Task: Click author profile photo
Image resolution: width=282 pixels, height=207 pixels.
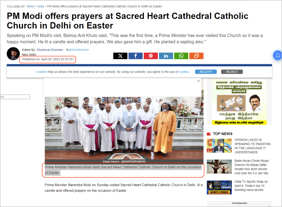Action: click(13, 54)
